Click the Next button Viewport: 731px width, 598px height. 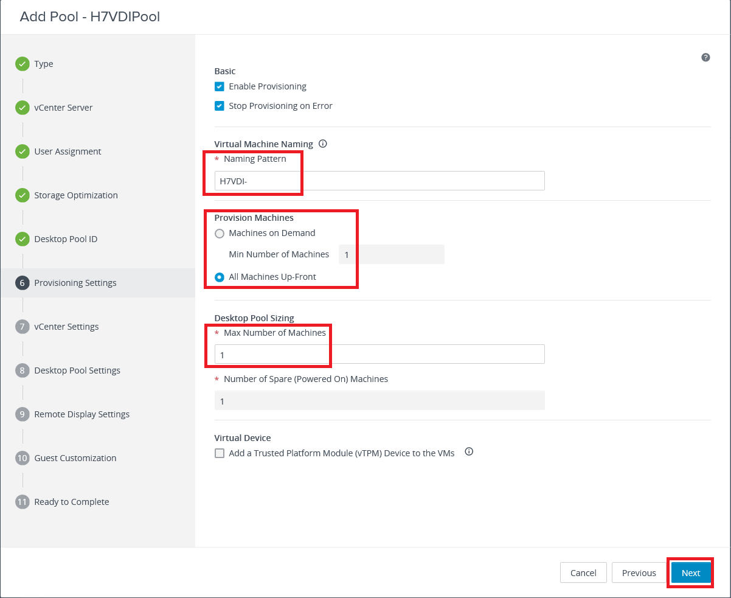691,572
